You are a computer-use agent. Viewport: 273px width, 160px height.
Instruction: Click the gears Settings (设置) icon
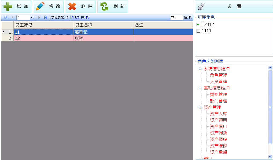click(201, 7)
